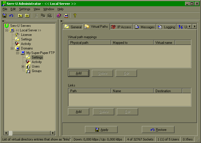
Task: Click the My Super-Puper FTP domain icon
Action: (23, 53)
